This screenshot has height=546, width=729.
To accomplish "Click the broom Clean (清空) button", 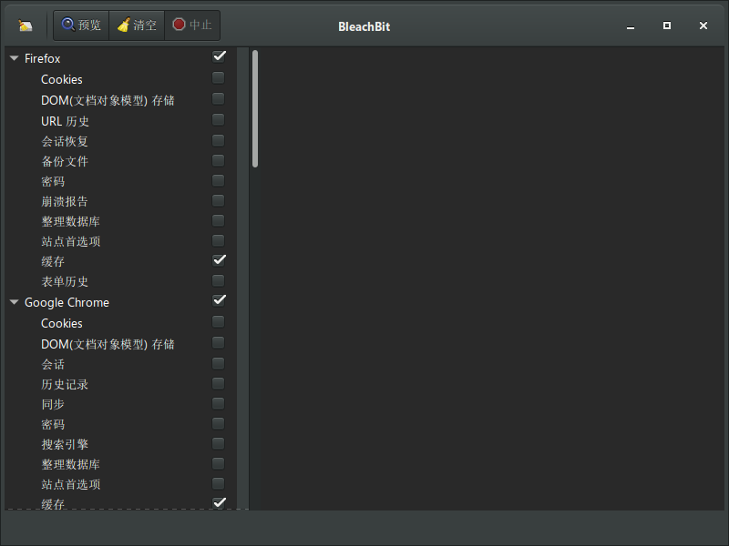I will point(137,25).
